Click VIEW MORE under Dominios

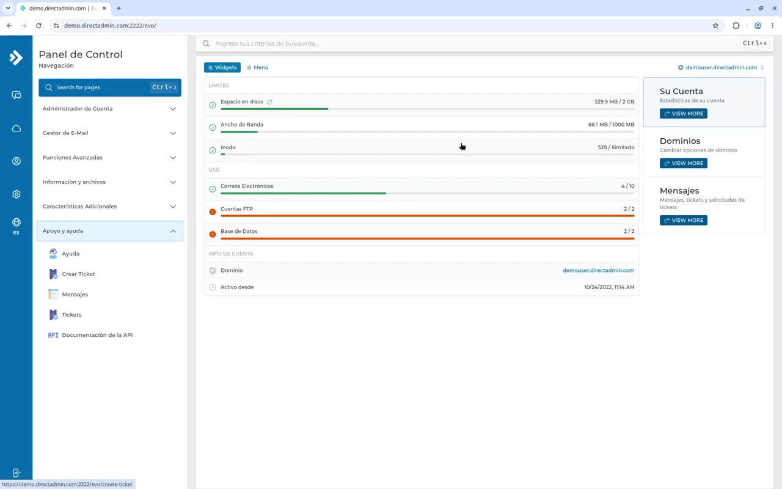(x=684, y=163)
